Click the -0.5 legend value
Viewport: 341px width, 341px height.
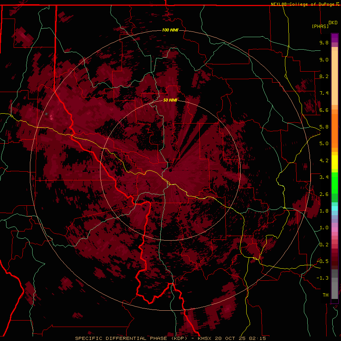click(x=322, y=261)
